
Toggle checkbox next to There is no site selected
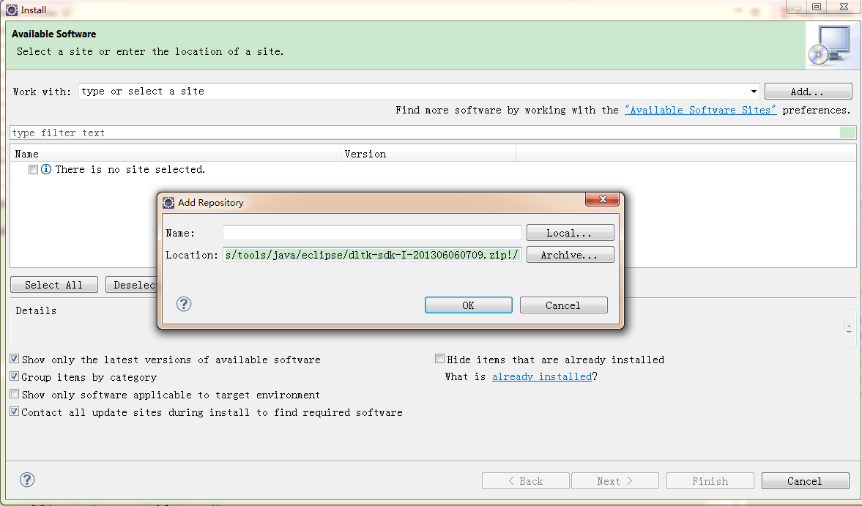(x=33, y=169)
